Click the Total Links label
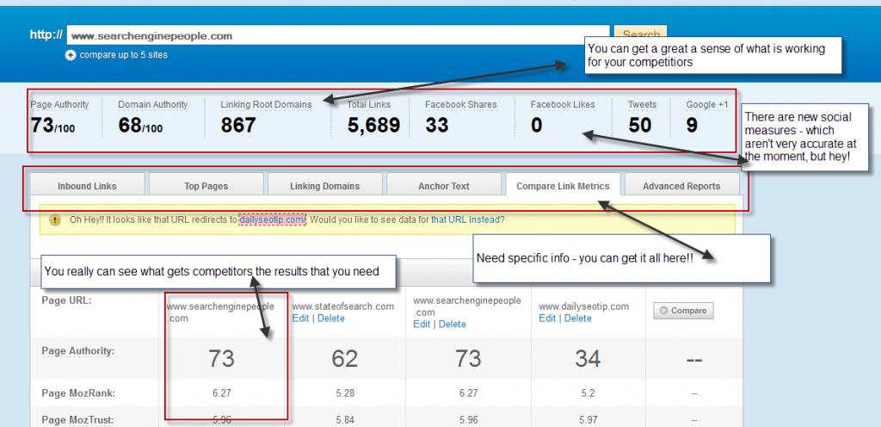 pos(368,104)
